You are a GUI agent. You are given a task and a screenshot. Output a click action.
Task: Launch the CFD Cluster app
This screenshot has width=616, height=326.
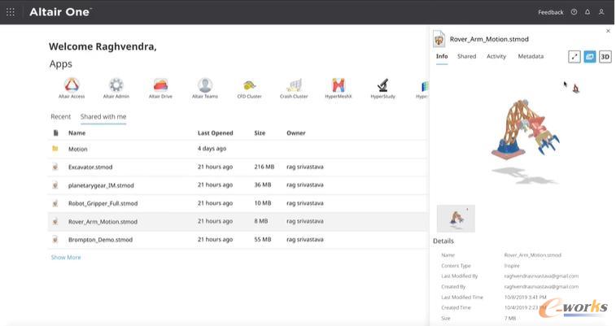(250, 88)
